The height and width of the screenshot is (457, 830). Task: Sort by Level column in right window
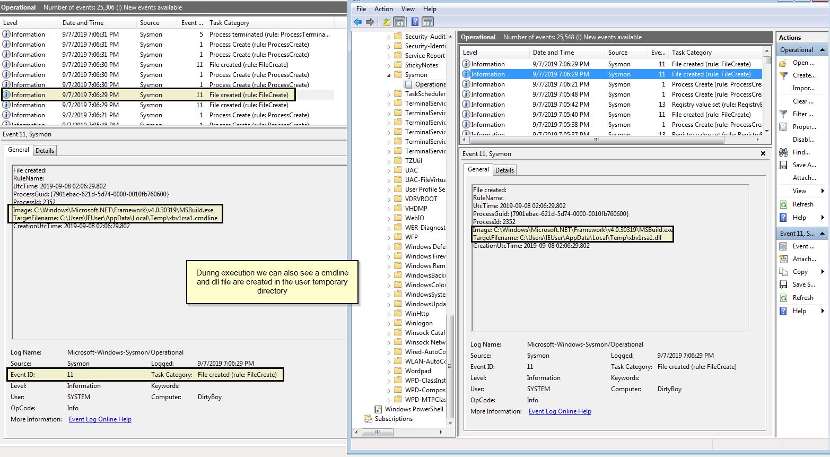coord(494,53)
